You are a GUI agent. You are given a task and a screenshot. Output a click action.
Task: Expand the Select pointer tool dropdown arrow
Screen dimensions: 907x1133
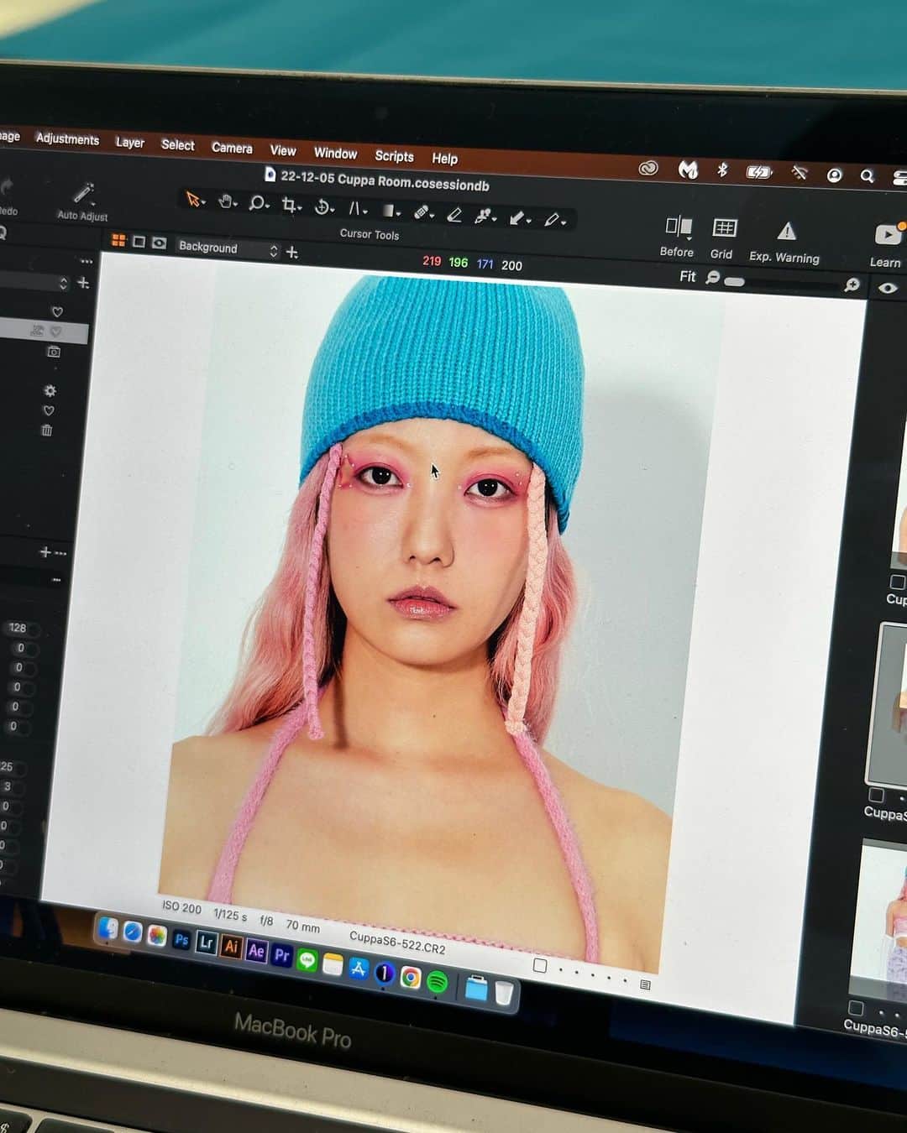pyautogui.click(x=203, y=203)
